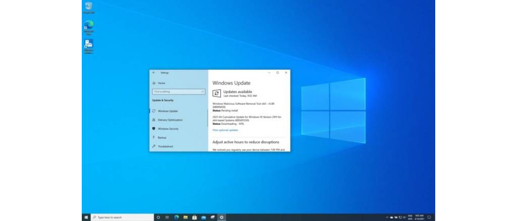
Task: Click 'Adjust active hours to reduce disruptions'
Action: pyautogui.click(x=246, y=142)
